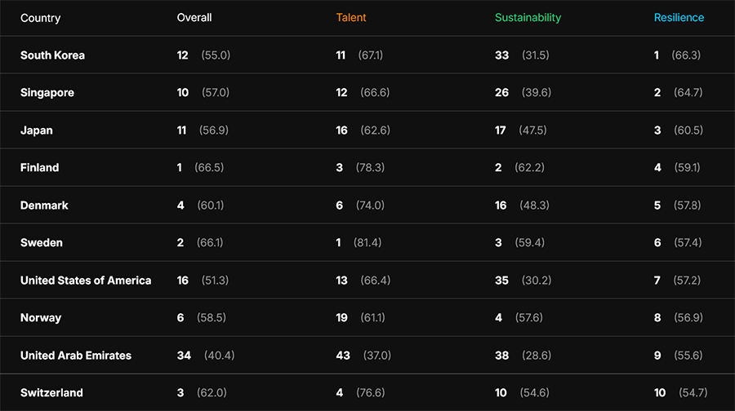Select United Arab Emirates talent rank 43
The image size is (735, 411).
[343, 356]
